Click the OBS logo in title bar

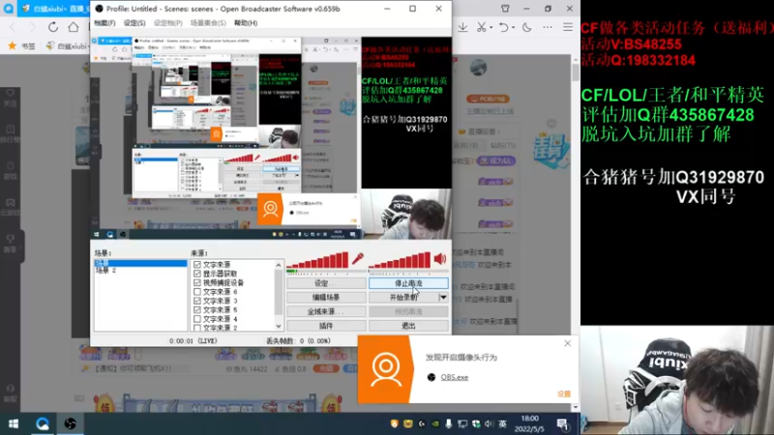pyautogui.click(x=99, y=9)
